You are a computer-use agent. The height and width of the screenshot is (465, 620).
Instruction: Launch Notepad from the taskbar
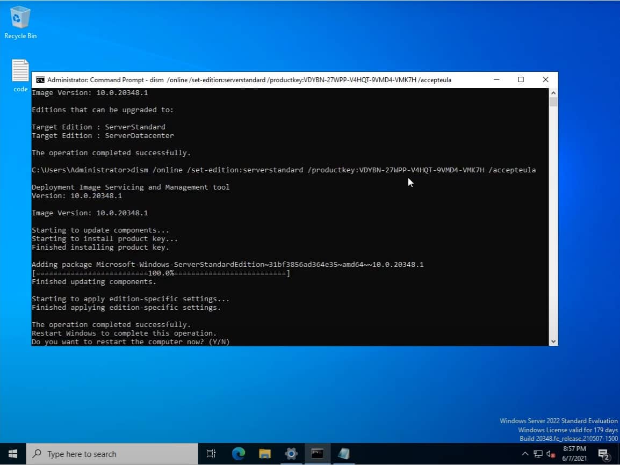343,454
